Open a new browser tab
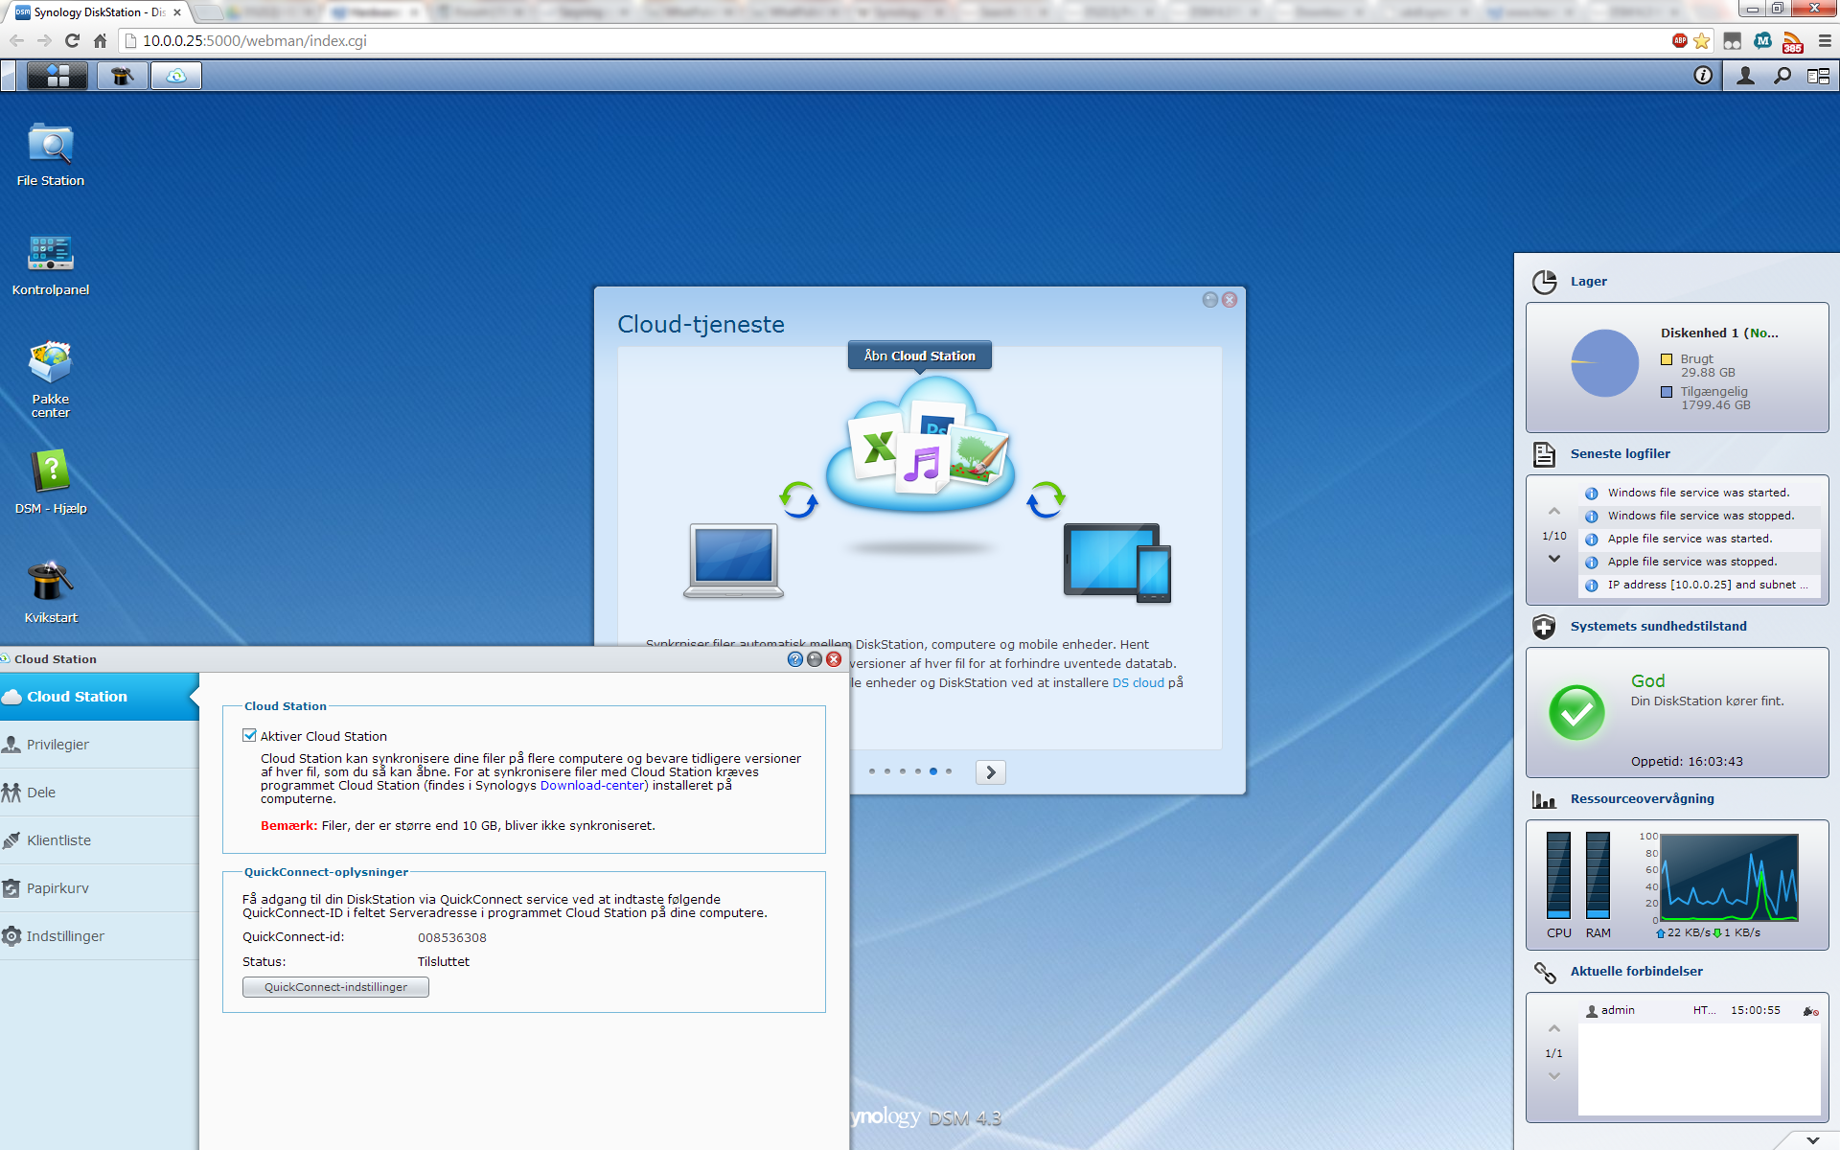 209,13
